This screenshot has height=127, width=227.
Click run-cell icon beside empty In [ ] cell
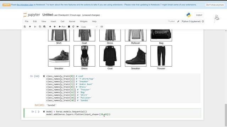(x=44, y=111)
